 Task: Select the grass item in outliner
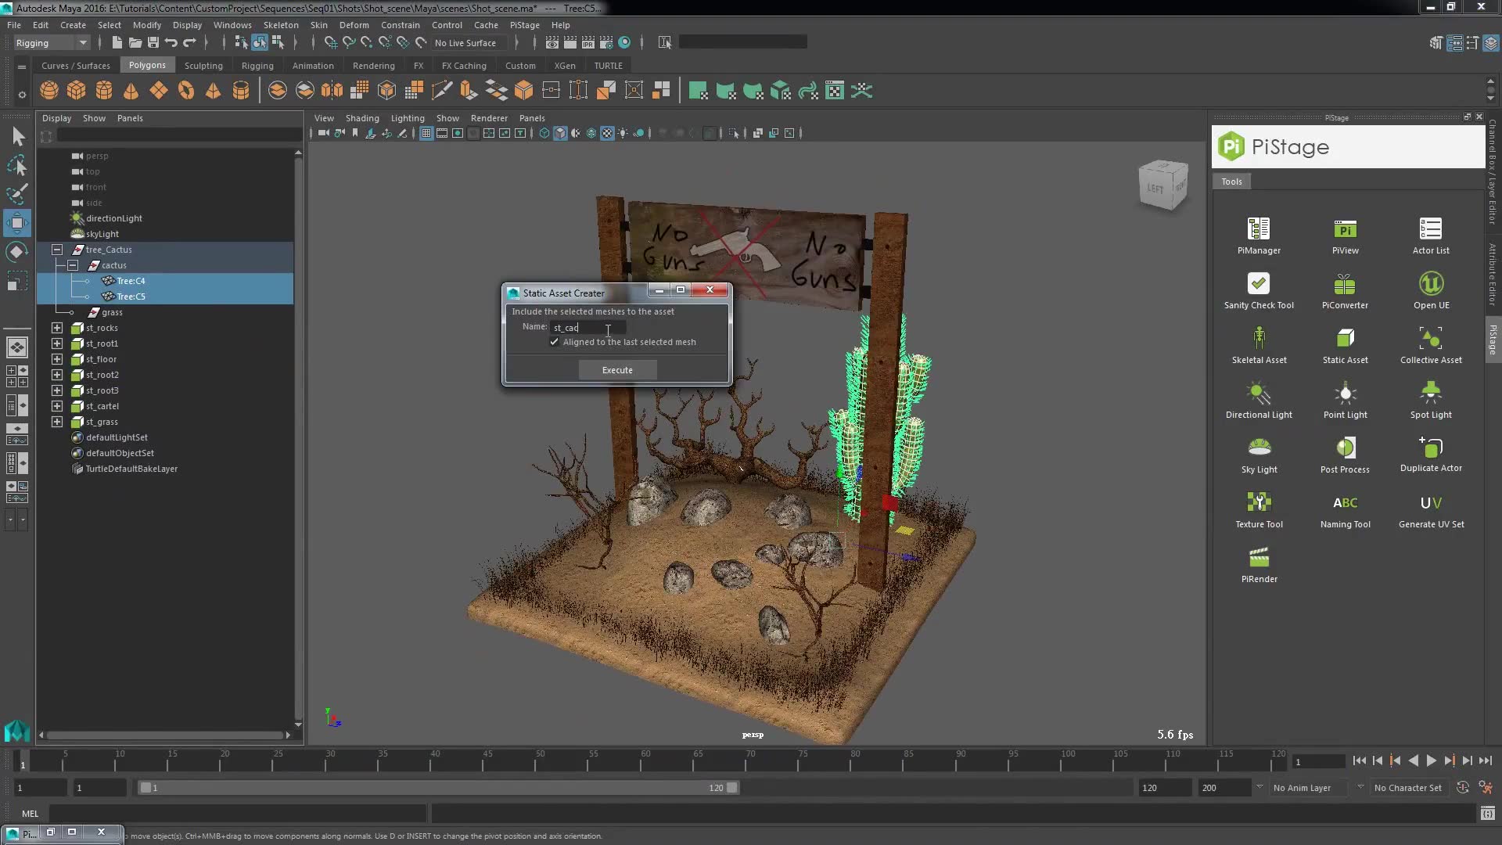[112, 312]
